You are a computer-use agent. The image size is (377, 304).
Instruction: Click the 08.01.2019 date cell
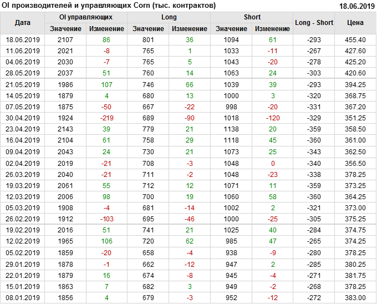pos(23,298)
